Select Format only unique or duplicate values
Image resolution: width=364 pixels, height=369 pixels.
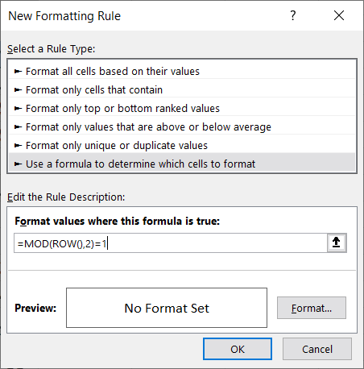point(182,146)
